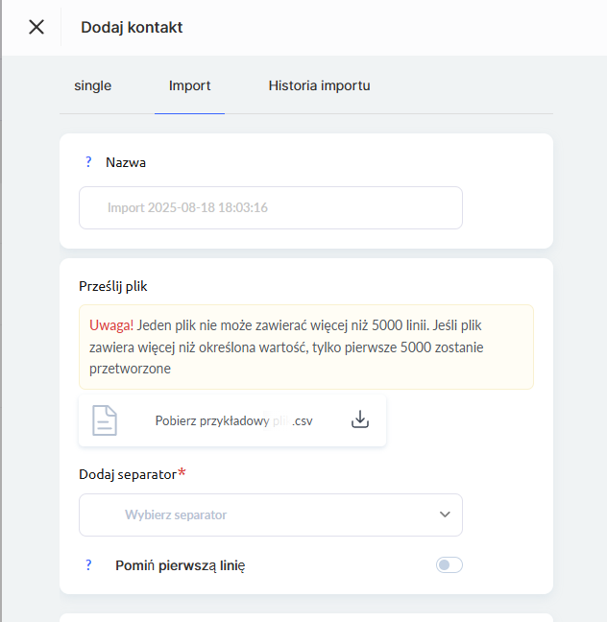Click the Dodaj kontakt header title
Viewport: 607px width, 622px height.
[132, 27]
